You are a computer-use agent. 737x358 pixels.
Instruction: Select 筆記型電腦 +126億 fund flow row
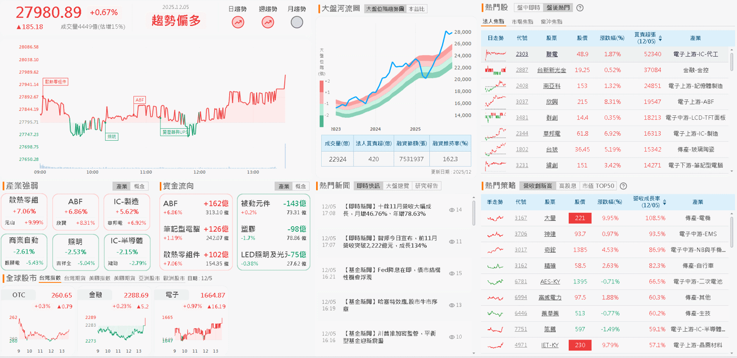(x=196, y=233)
